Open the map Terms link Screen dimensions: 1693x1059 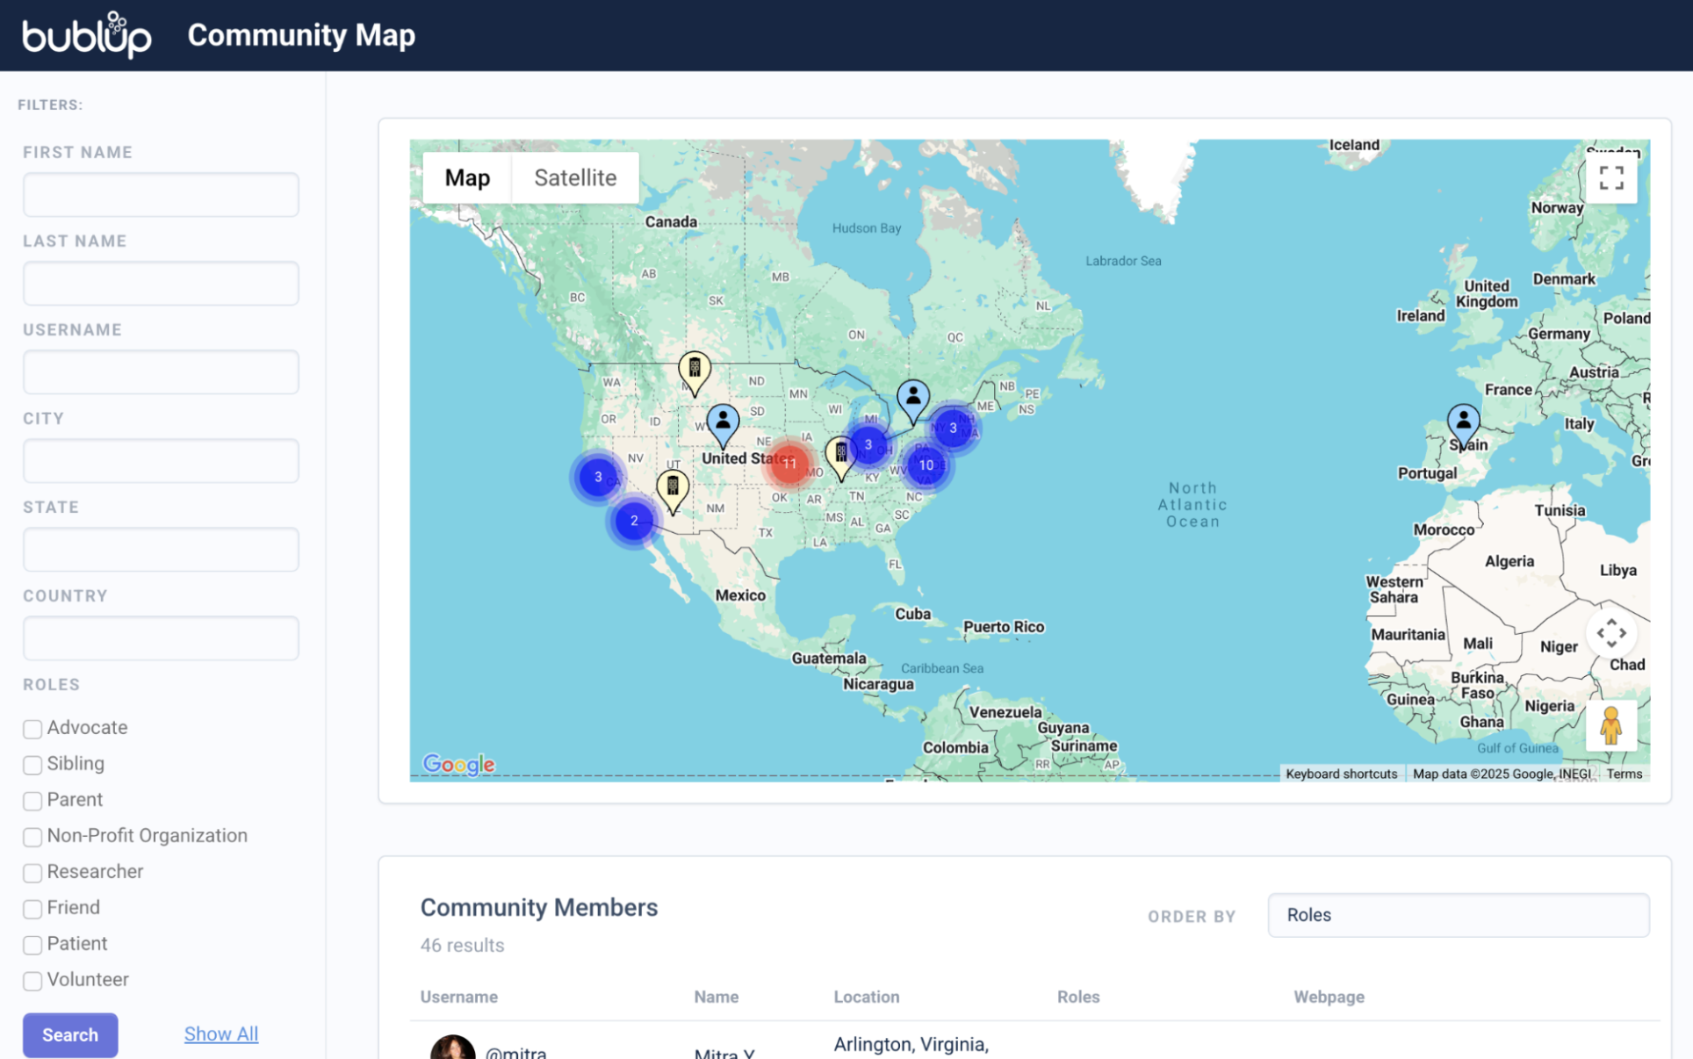click(x=1624, y=774)
